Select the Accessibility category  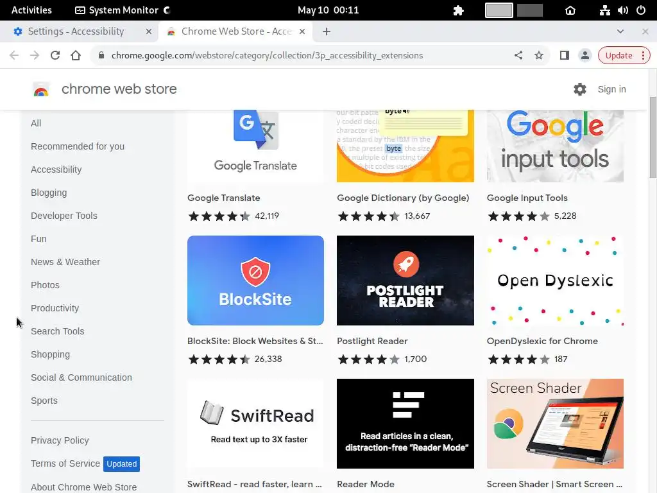click(x=56, y=169)
